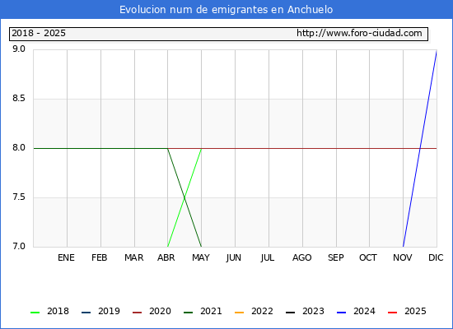This screenshot has height=329, width=453.
Task: Click the ABR month axis label
Action: [166, 257]
